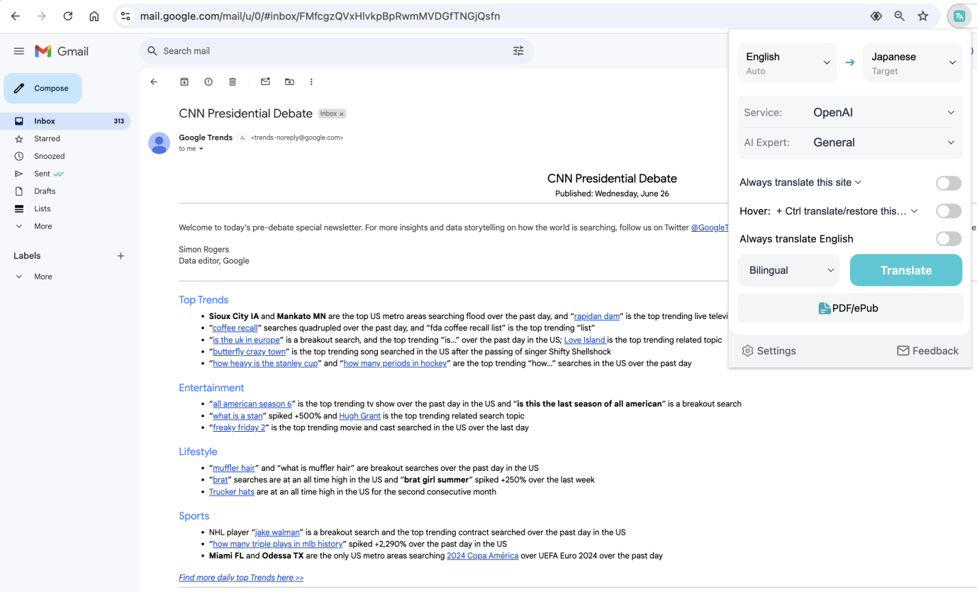Screen dimensions: 977x592
Task: Mark the email as unread
Action: 265,82
